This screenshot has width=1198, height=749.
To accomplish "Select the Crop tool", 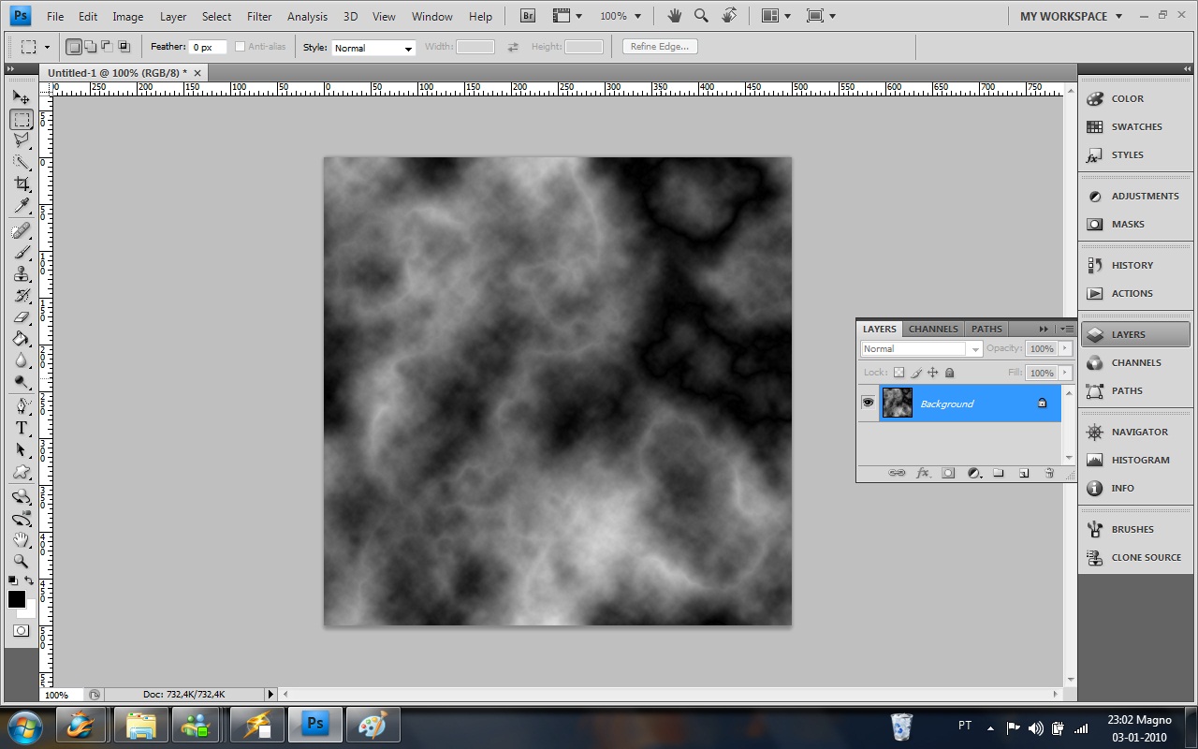I will coord(21,184).
